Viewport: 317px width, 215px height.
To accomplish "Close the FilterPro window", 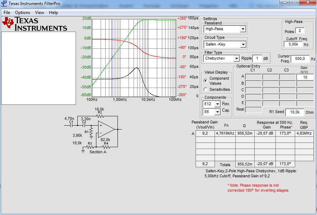I will (x=308, y=2).
